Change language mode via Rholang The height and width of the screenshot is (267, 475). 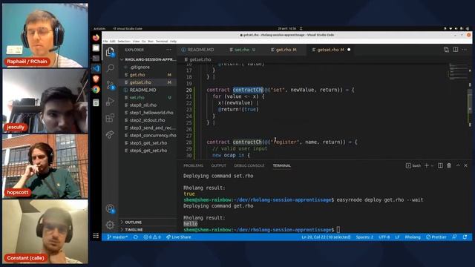coord(413,237)
